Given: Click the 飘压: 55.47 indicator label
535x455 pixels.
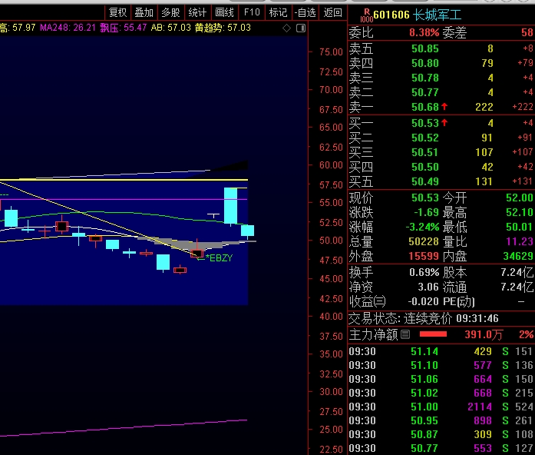Looking at the screenshot, I should [123, 28].
